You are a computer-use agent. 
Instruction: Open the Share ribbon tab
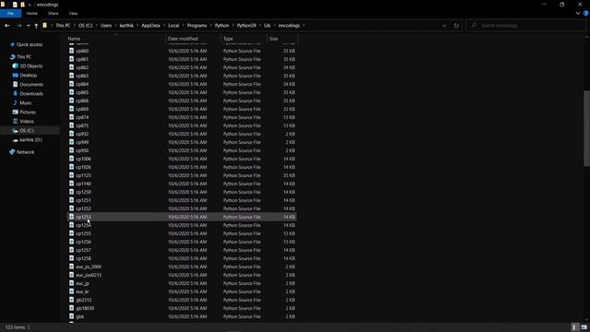point(53,13)
